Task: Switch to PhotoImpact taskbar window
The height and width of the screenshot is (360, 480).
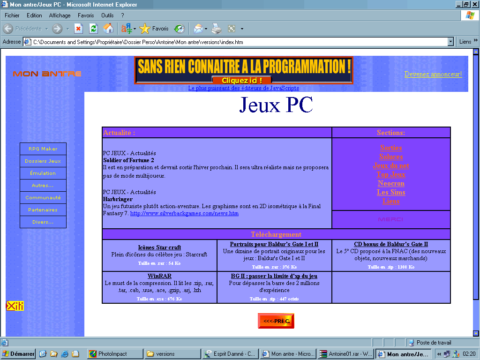Action: pyautogui.click(x=115, y=354)
